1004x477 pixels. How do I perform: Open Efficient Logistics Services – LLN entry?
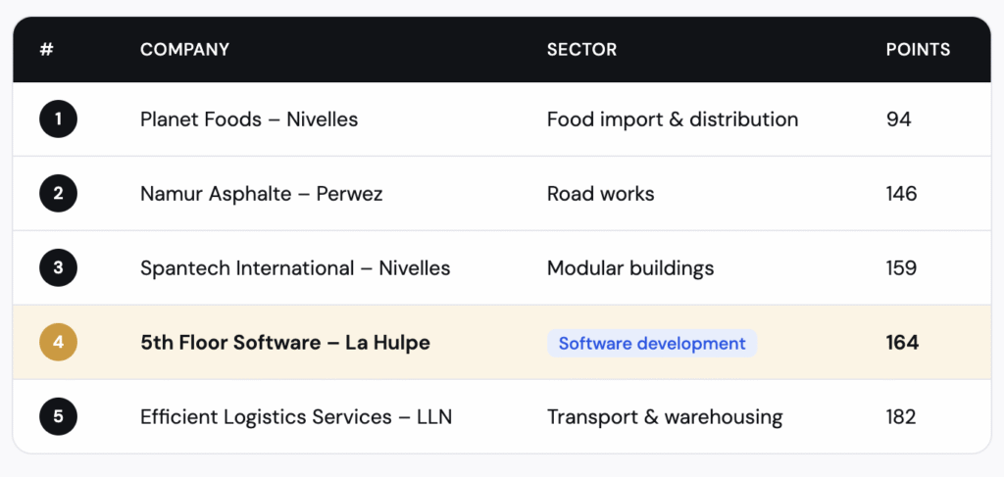(296, 417)
